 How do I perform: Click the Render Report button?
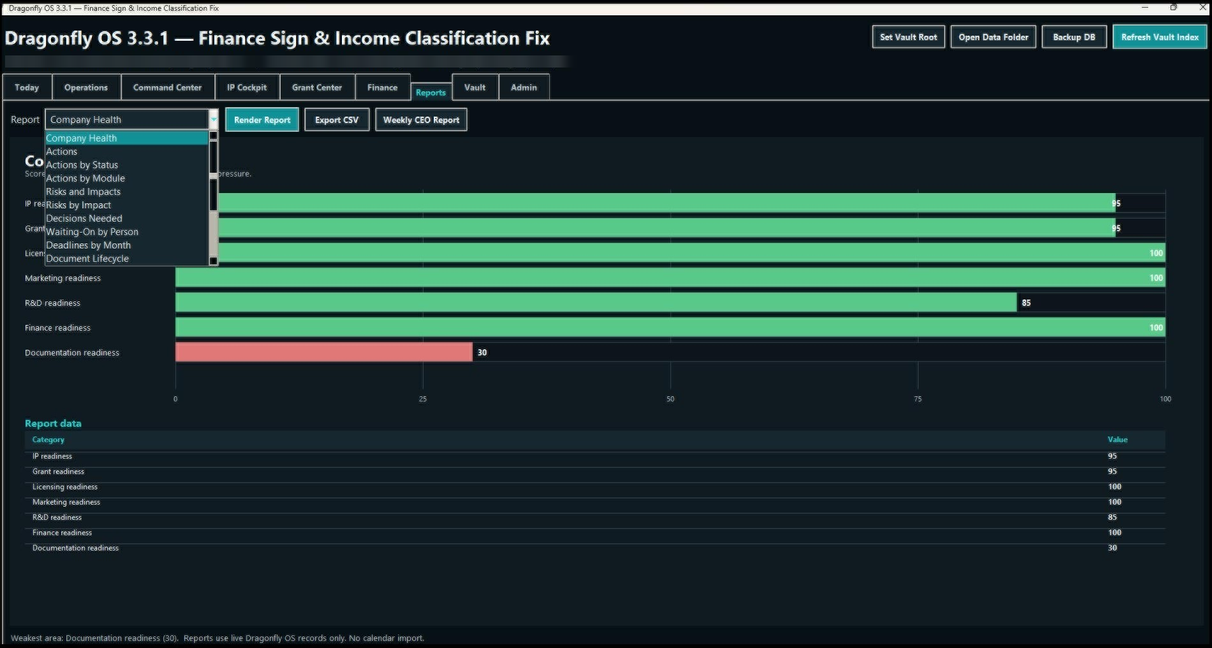tap(262, 120)
